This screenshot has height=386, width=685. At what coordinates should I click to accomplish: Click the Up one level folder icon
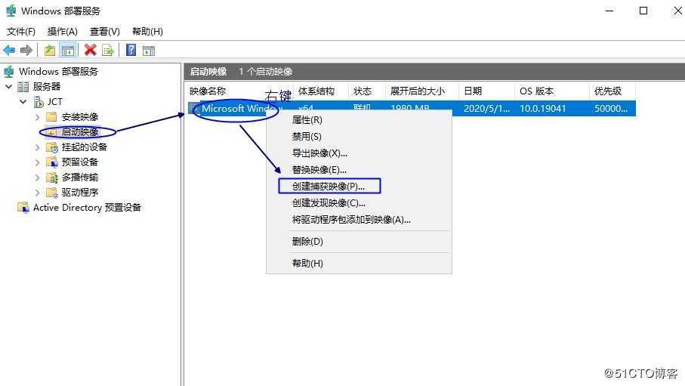50,51
